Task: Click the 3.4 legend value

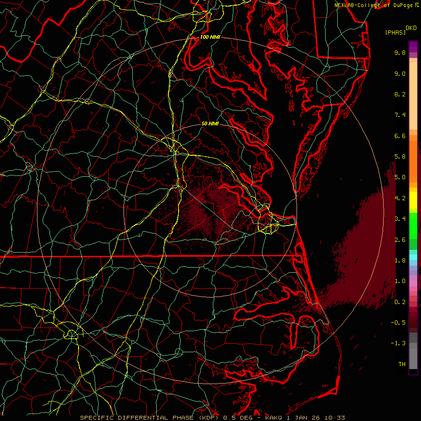Action: pos(400,219)
